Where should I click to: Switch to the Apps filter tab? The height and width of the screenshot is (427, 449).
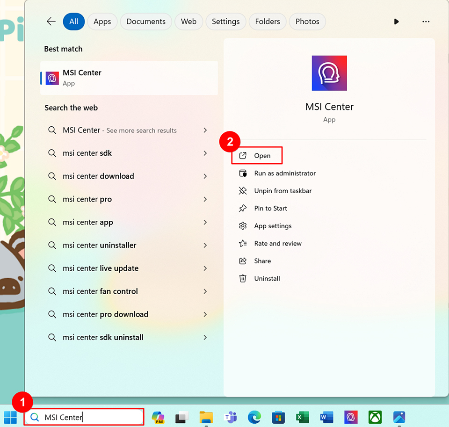102,22
